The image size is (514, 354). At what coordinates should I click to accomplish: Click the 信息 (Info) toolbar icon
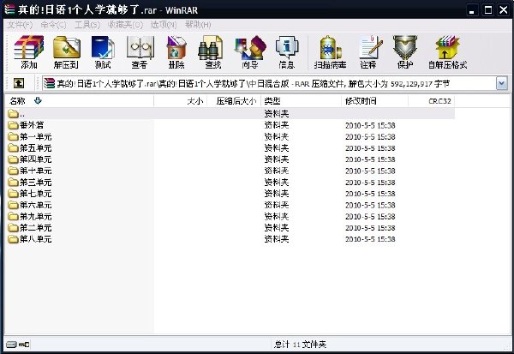point(287,51)
